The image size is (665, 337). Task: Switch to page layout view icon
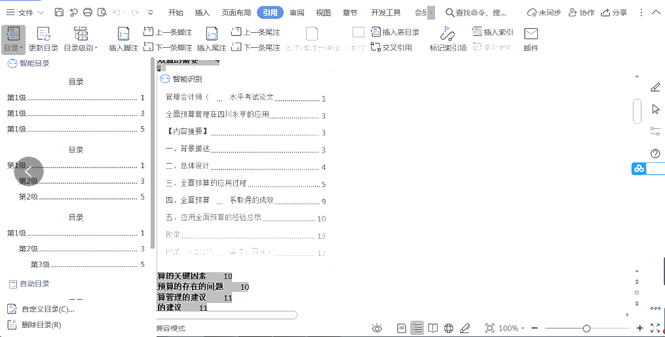pos(401,328)
